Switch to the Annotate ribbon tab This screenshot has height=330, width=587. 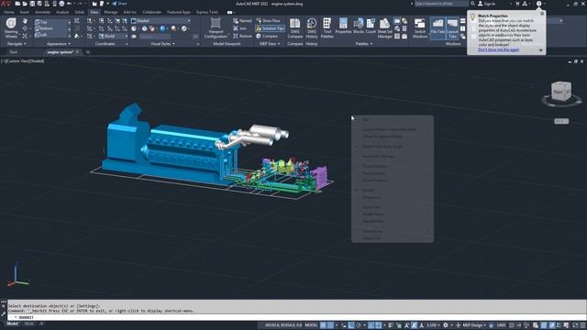(x=42, y=12)
